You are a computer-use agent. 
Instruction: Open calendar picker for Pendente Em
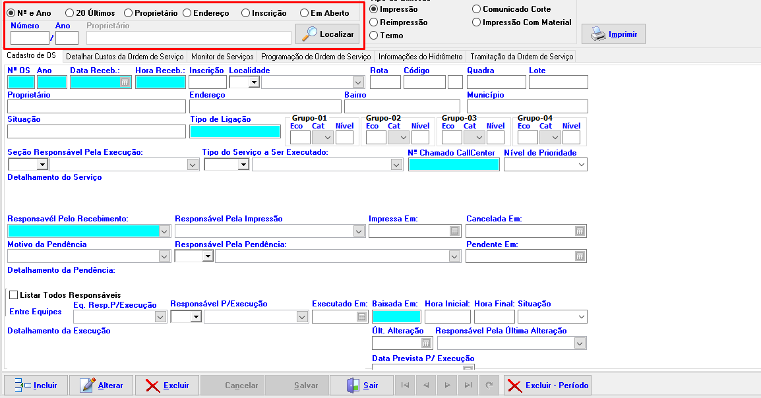[x=580, y=256]
